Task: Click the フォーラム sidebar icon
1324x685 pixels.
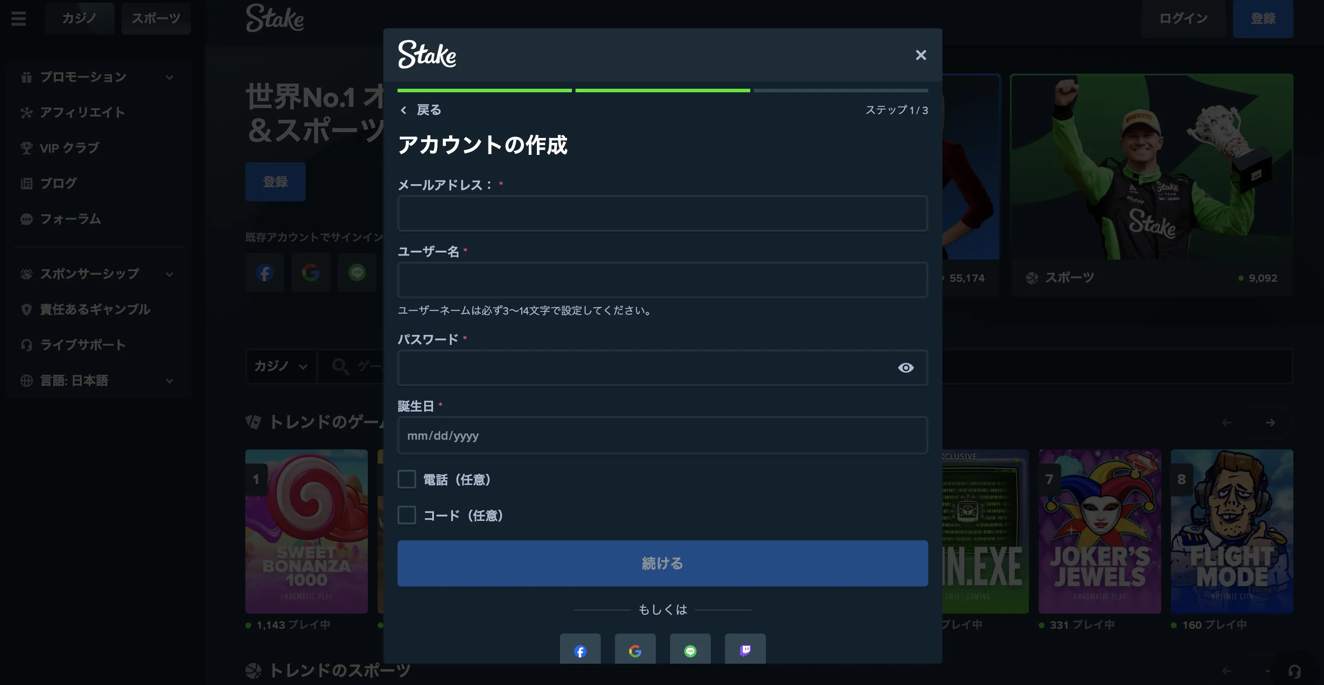Action: [26, 219]
